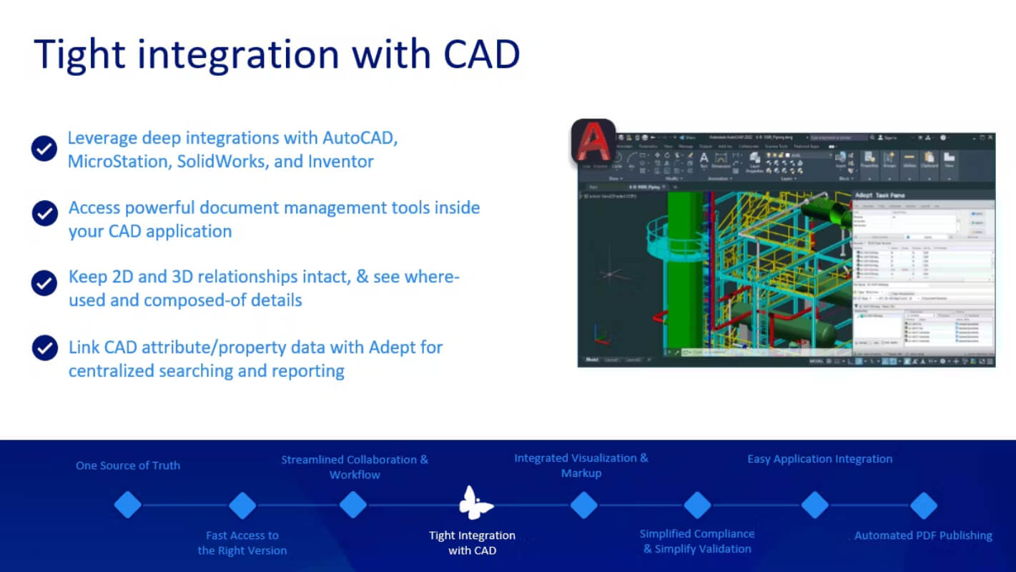Viewport: 1016px width, 572px height.
Task: Expand the Draw panel dropdown
Action: tap(616, 178)
